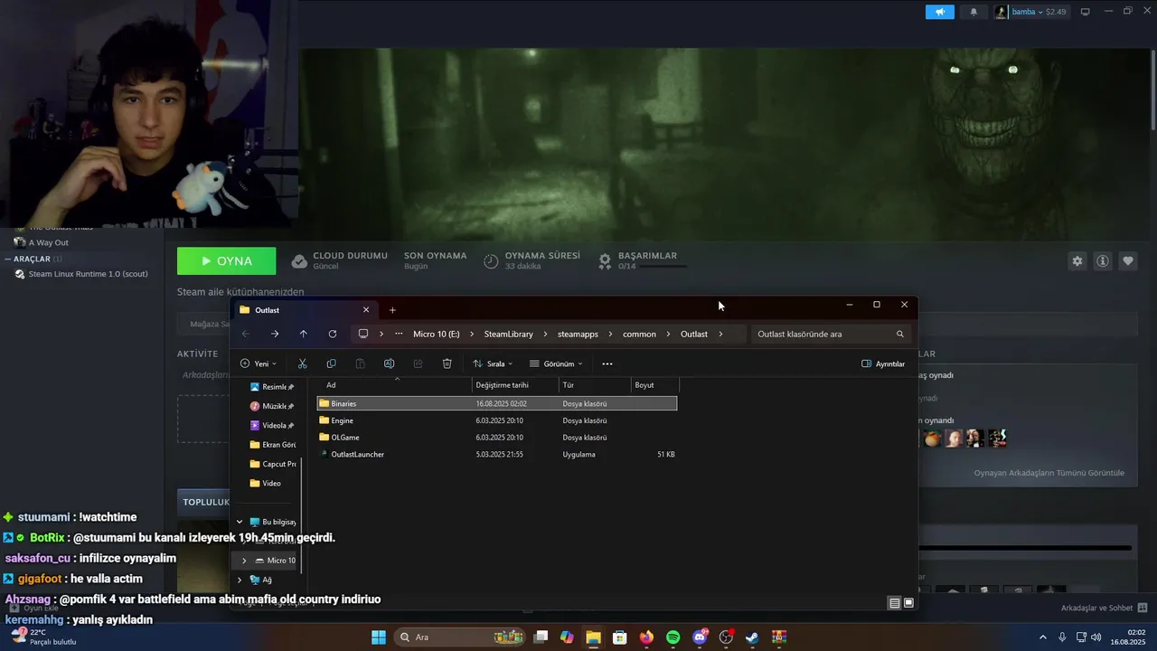Expand the Micro 10 drive node
Viewport: 1157px width, 651px height.
point(244,561)
